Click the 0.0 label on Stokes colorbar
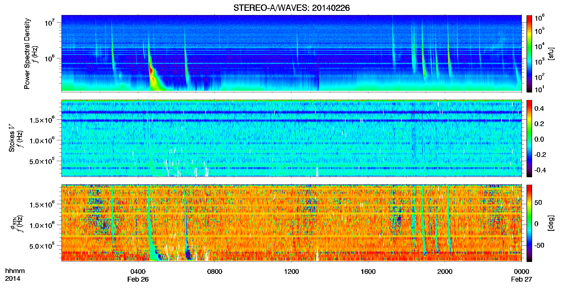The image size is (583, 300). tap(539, 139)
